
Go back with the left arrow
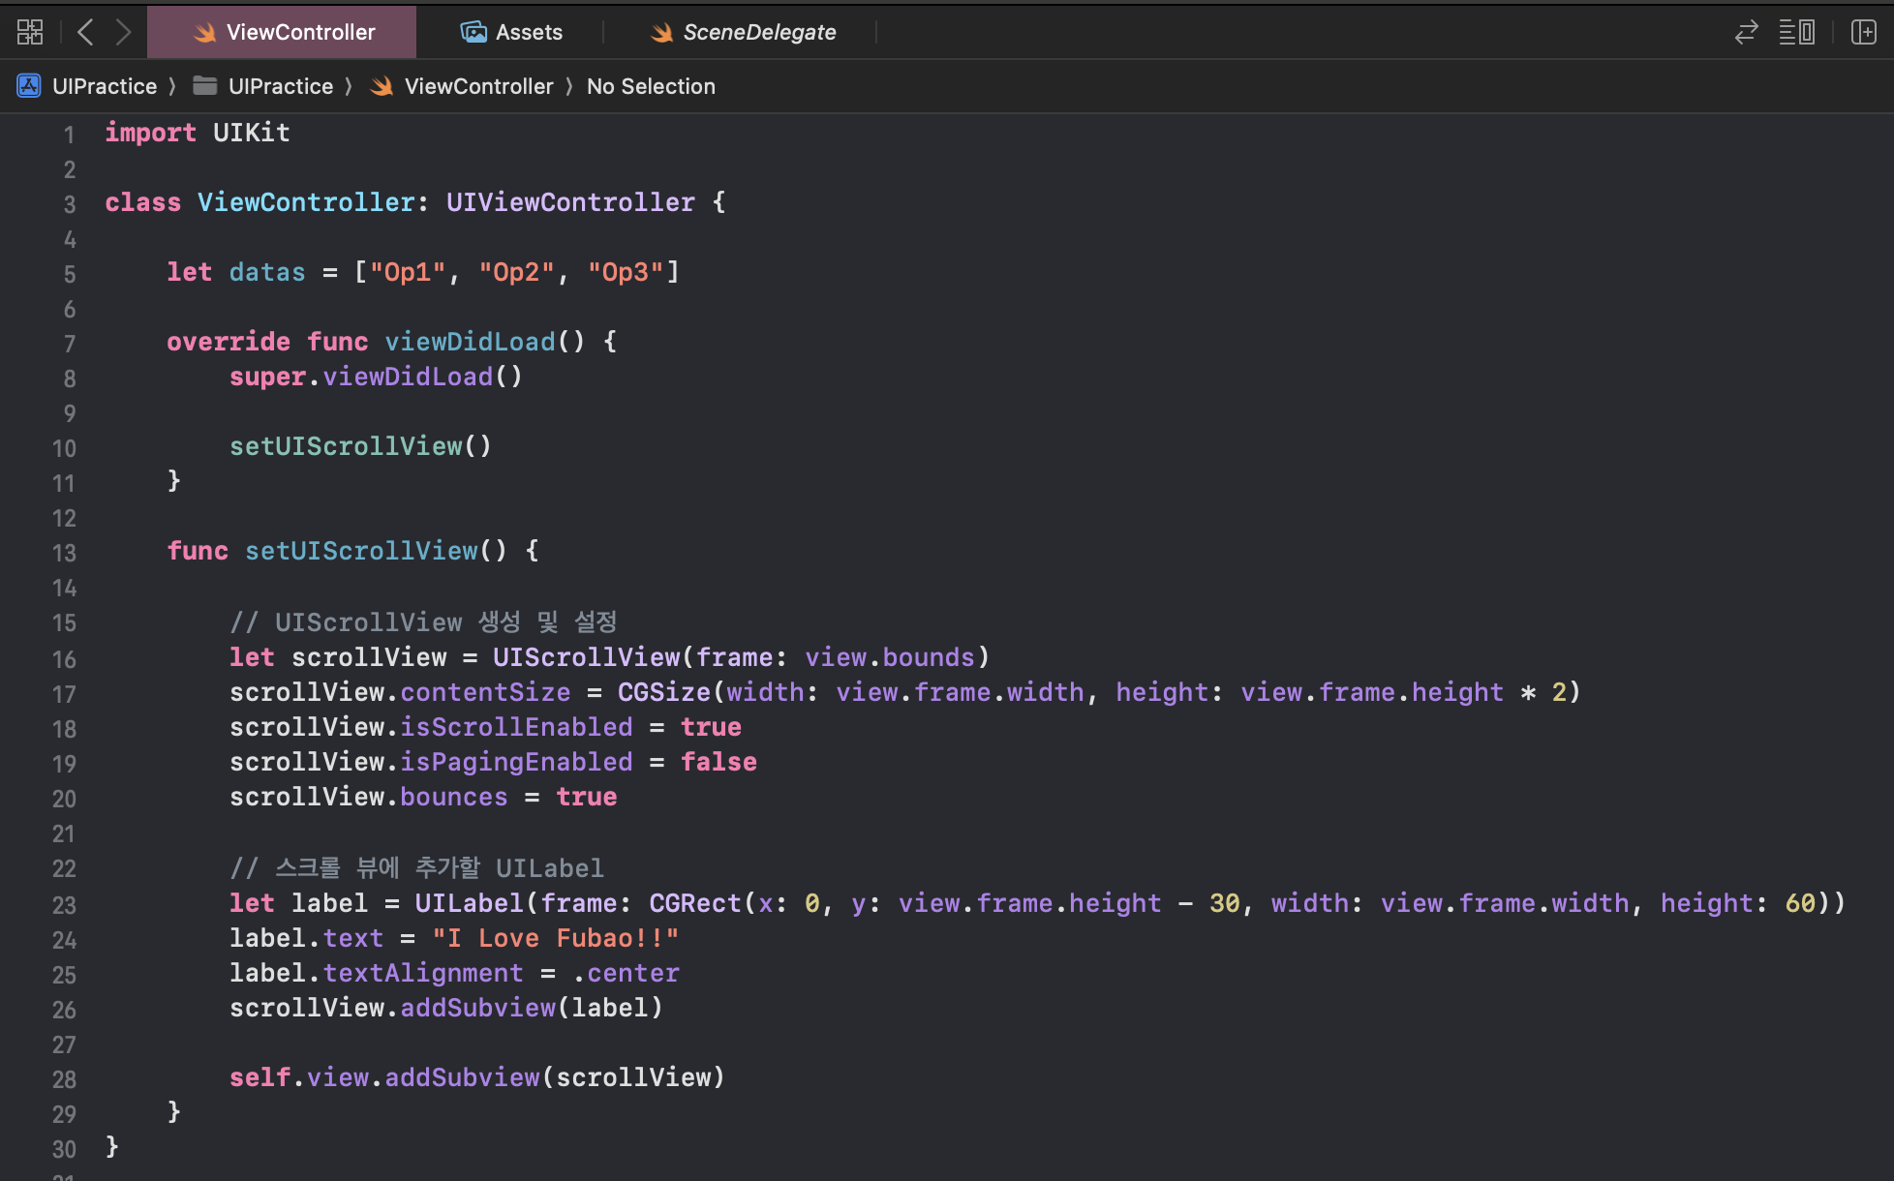click(85, 32)
